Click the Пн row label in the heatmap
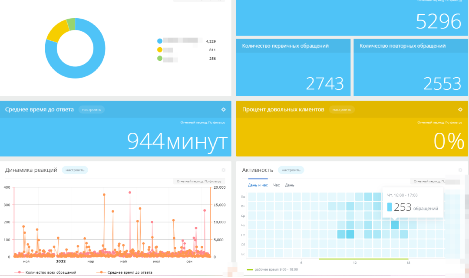The width and height of the screenshot is (469, 278). point(243,197)
